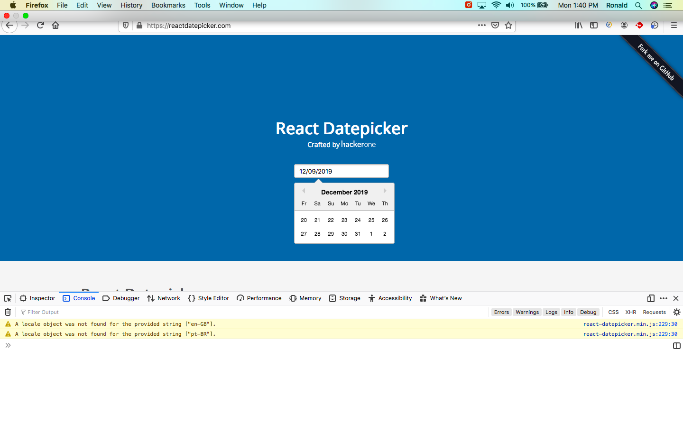Go to previous month in datepicker

304,191
